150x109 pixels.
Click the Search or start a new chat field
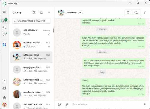tap(31, 21)
